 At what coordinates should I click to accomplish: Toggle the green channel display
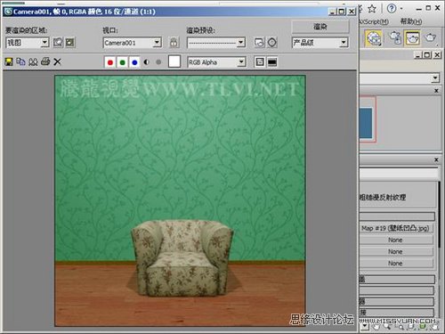coord(122,62)
